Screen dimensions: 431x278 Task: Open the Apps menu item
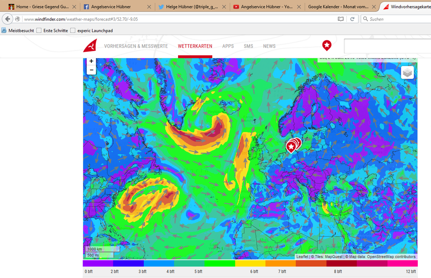pos(228,46)
